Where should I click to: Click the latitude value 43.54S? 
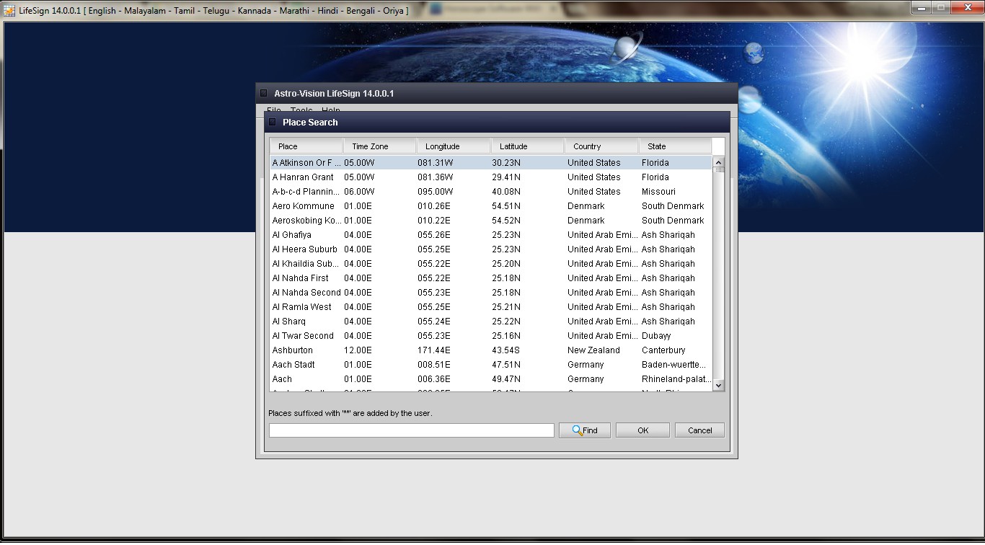[506, 350]
